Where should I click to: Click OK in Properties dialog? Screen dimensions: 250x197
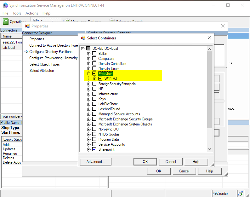(159, 171)
